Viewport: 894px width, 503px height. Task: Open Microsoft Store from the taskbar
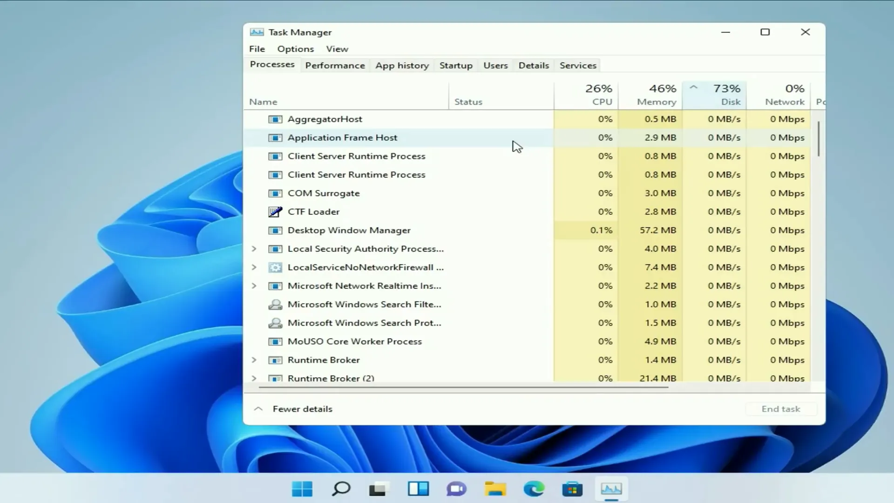pos(572,489)
